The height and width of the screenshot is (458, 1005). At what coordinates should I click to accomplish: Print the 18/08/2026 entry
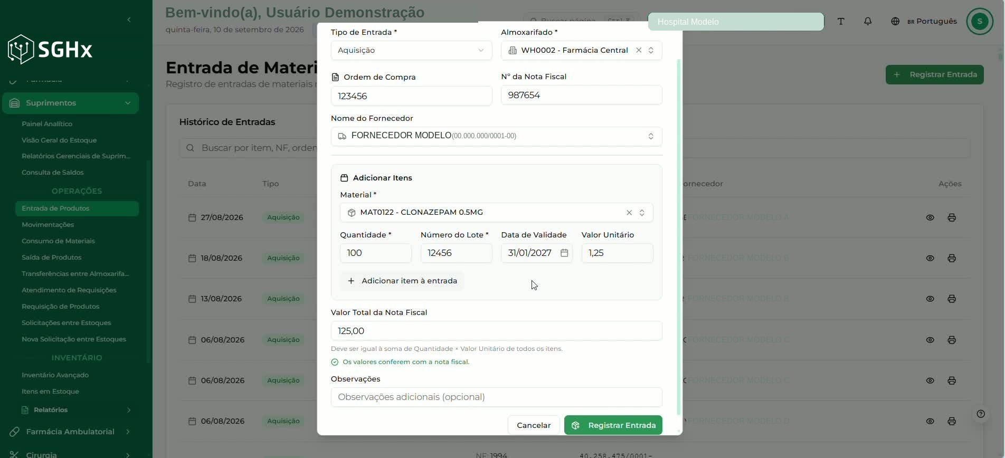pos(952,258)
